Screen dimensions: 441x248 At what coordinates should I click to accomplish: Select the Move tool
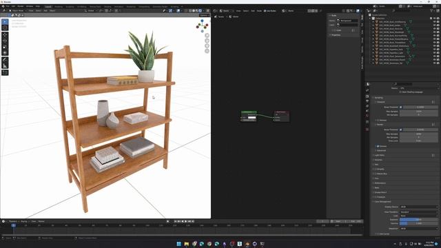pyautogui.click(x=5, y=34)
